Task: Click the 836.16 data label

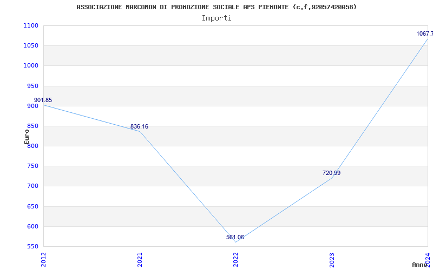Action: pos(139,127)
